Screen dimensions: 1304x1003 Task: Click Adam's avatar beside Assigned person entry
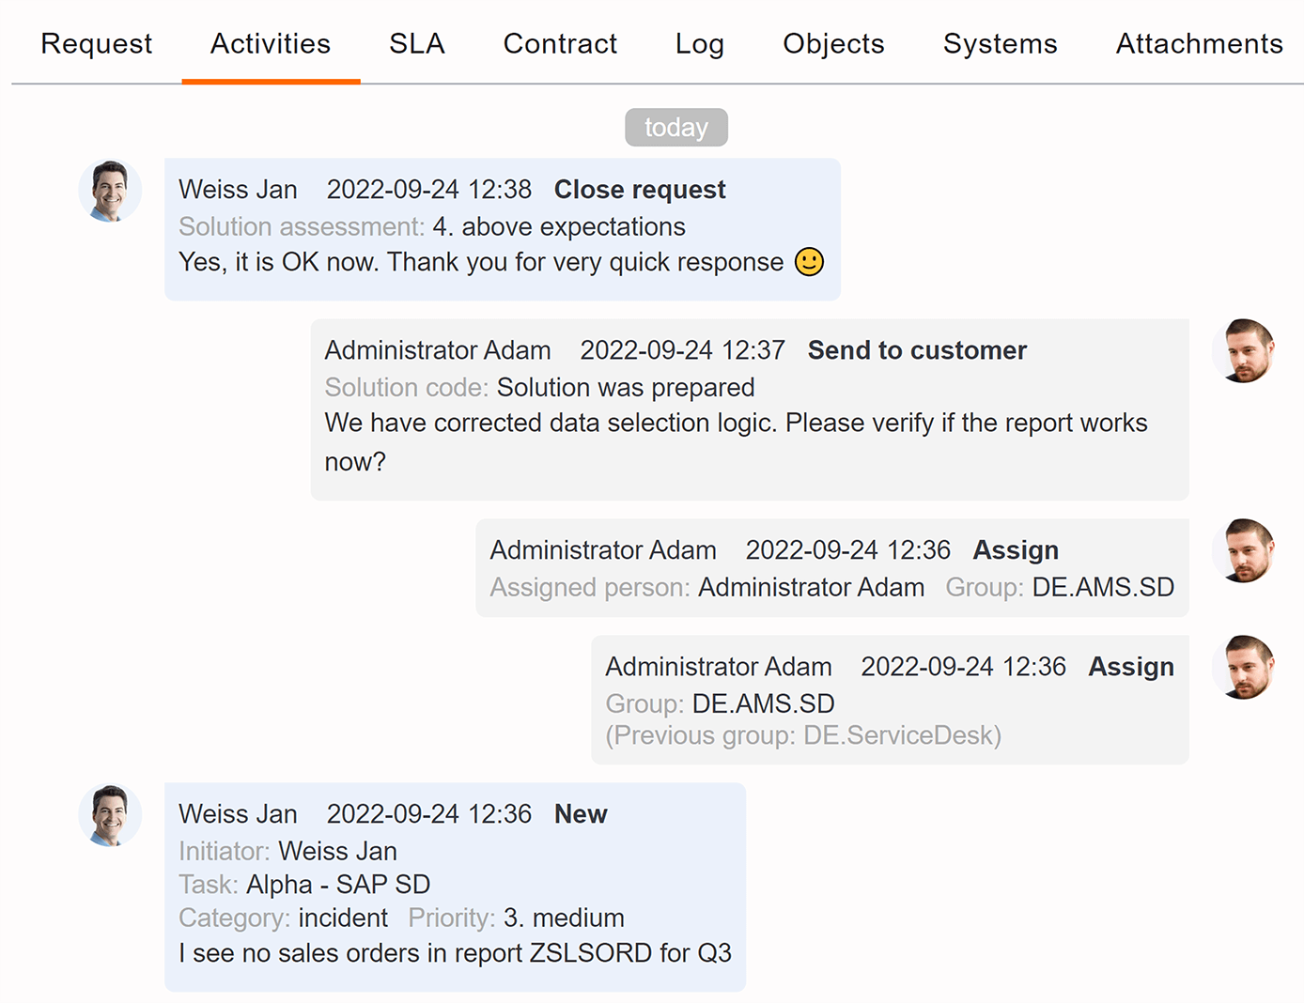pyautogui.click(x=1243, y=551)
